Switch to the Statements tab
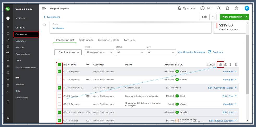The width and height of the screenshot is (256, 127). click(86, 40)
